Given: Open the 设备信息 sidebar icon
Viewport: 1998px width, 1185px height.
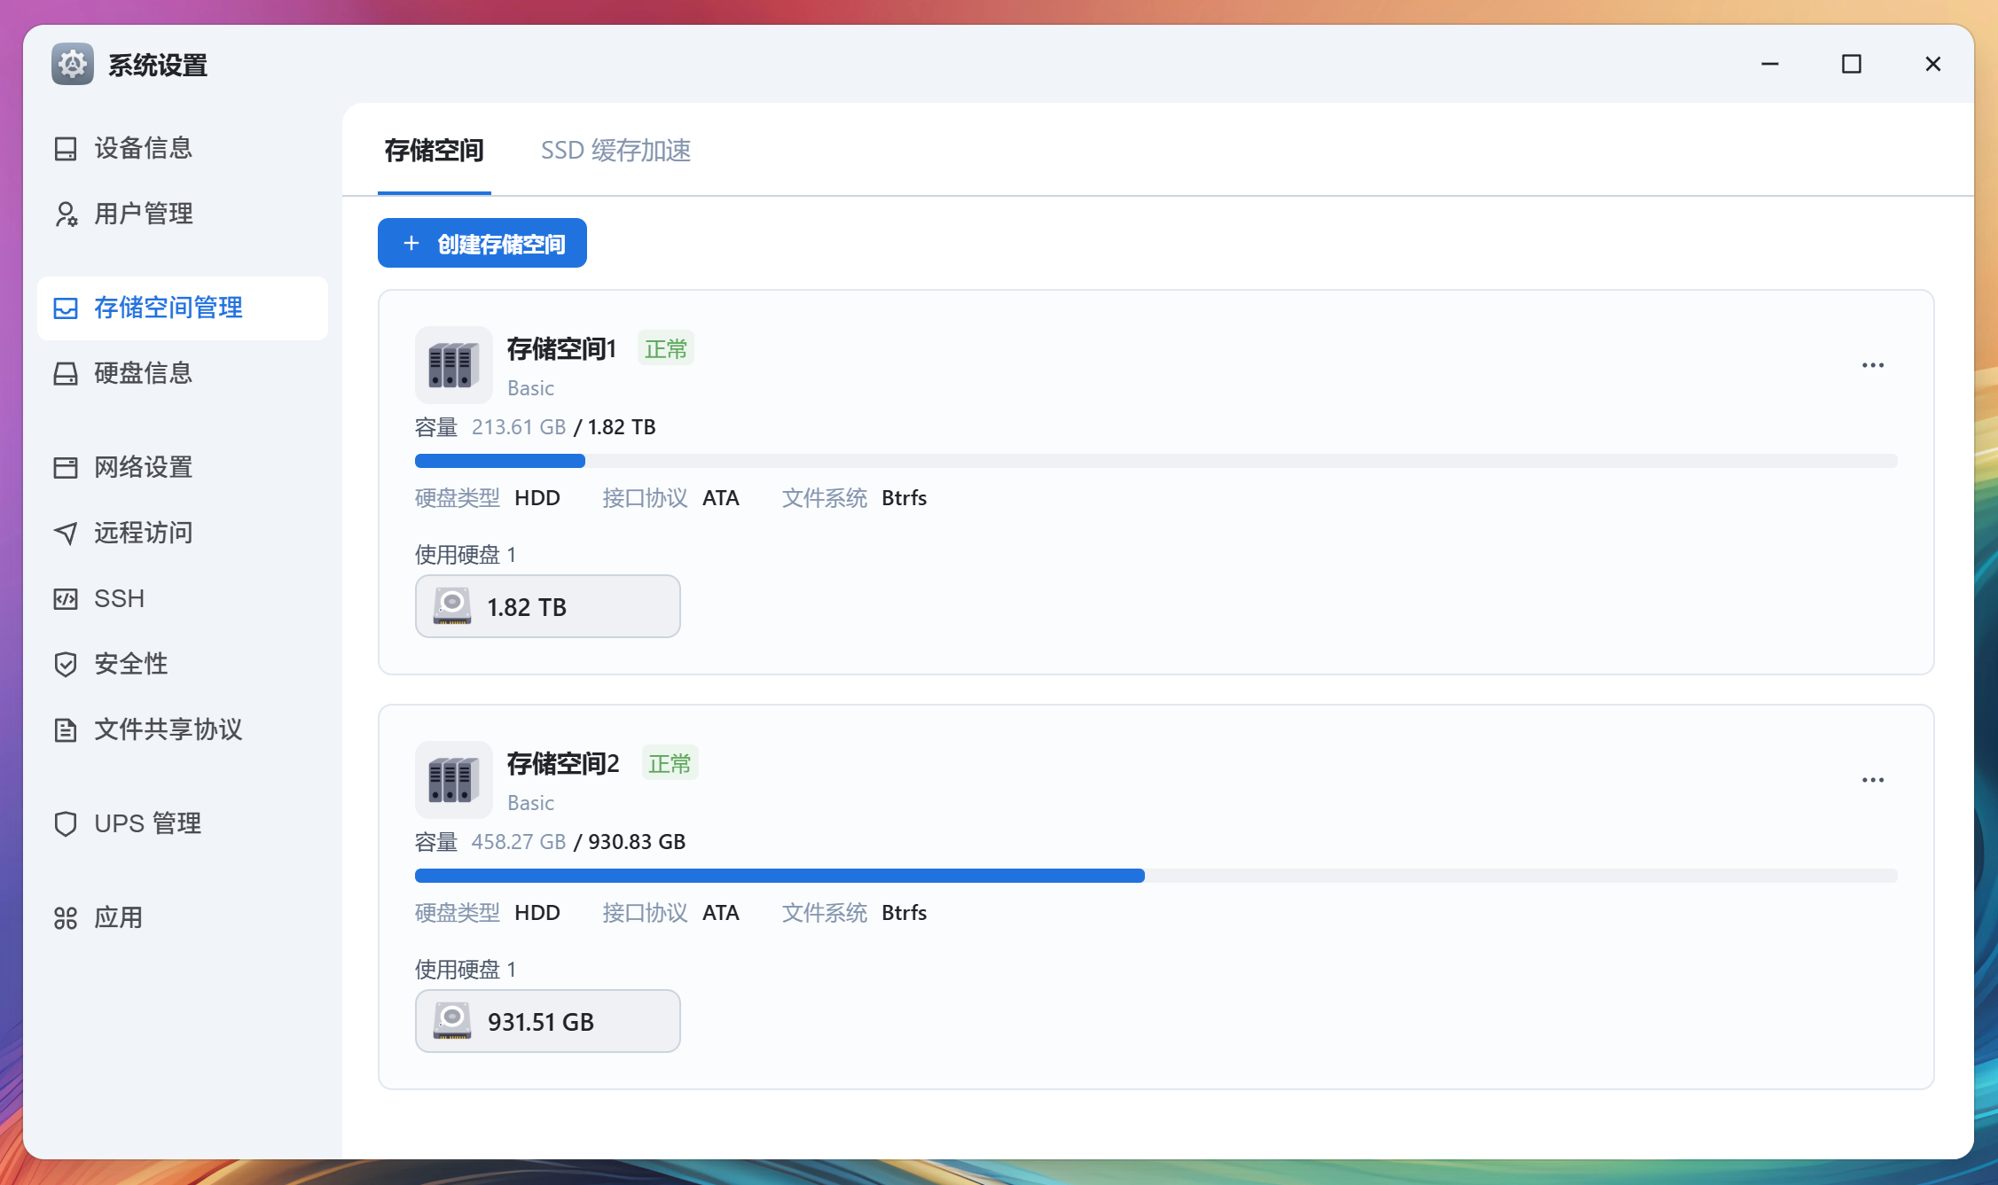Looking at the screenshot, I should (x=67, y=148).
